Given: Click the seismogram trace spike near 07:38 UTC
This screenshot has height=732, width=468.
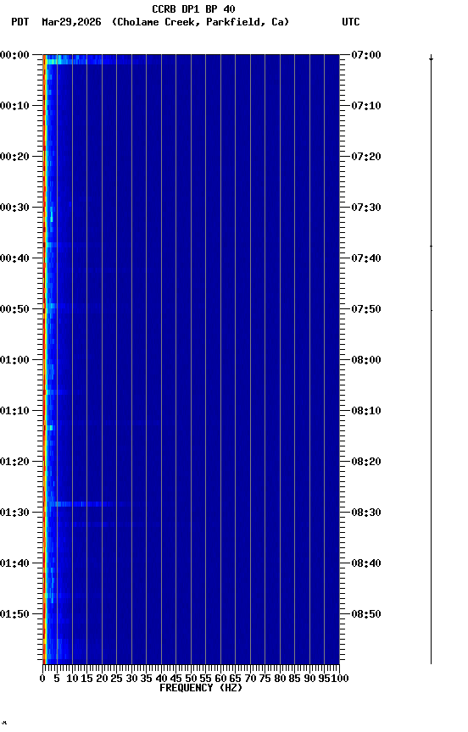Looking at the screenshot, I should click(431, 246).
